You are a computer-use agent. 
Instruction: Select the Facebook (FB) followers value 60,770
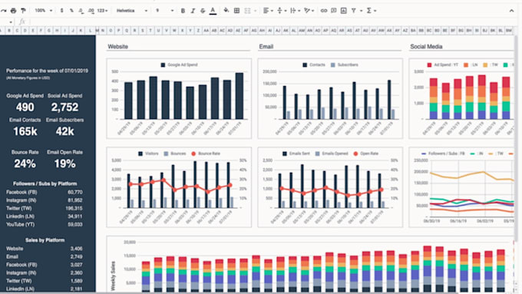pos(75,192)
